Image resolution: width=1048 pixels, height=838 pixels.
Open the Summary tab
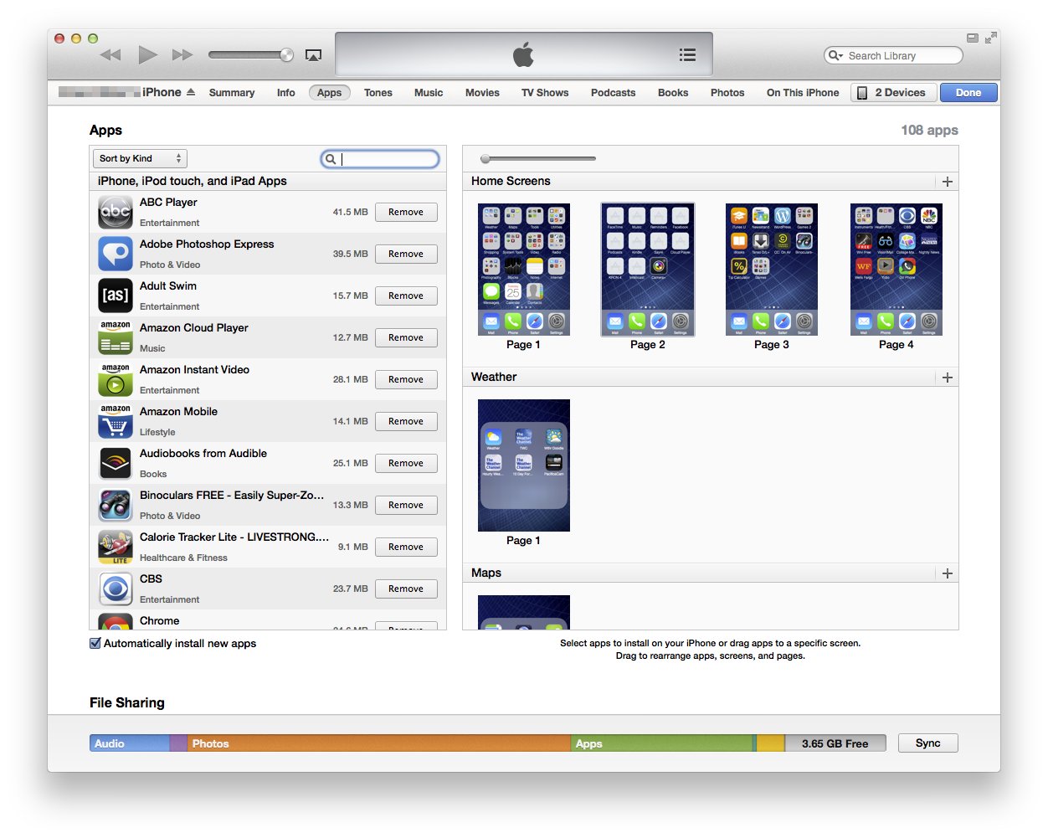[x=232, y=93]
